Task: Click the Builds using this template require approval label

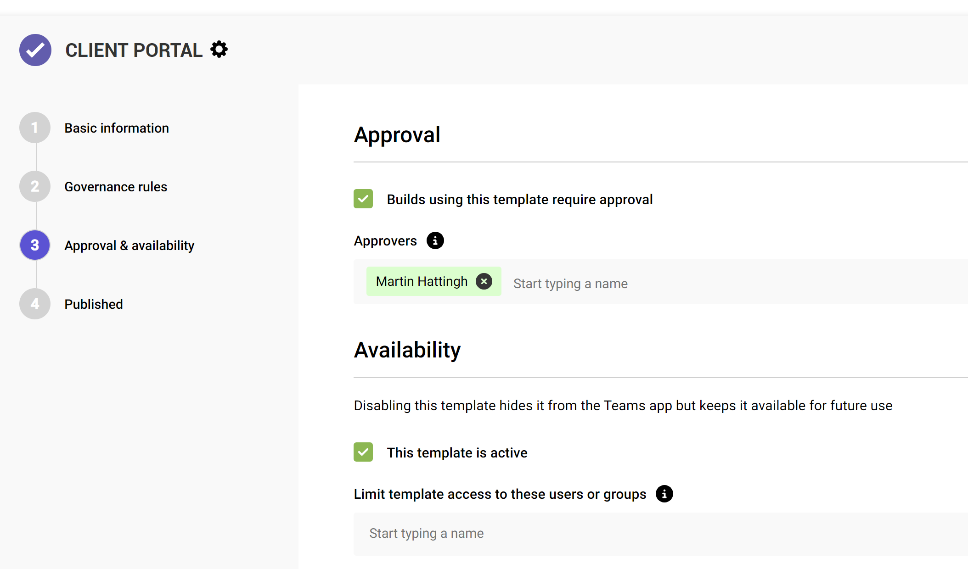Action: point(520,200)
